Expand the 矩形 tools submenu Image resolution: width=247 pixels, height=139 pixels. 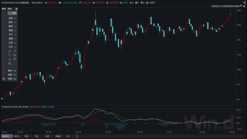(x=12, y=22)
